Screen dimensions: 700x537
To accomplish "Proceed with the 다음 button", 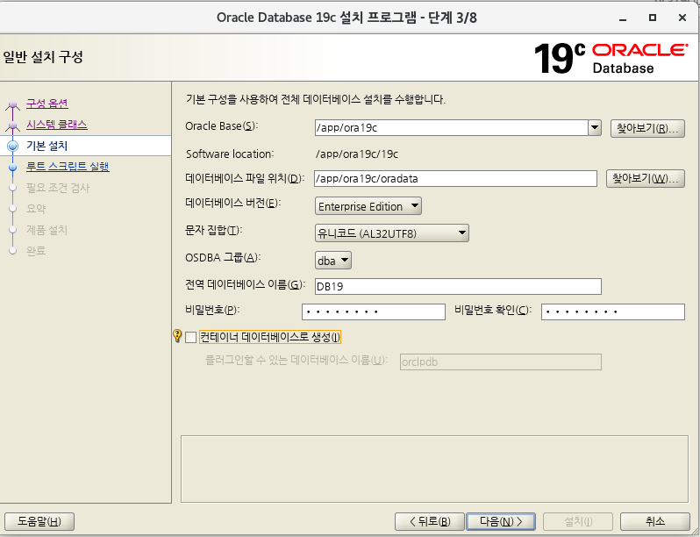I will 501,521.
